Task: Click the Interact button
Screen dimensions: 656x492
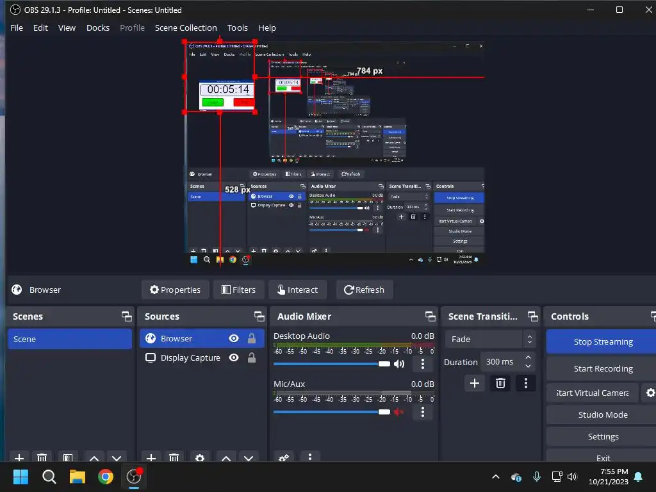Action: coord(297,290)
